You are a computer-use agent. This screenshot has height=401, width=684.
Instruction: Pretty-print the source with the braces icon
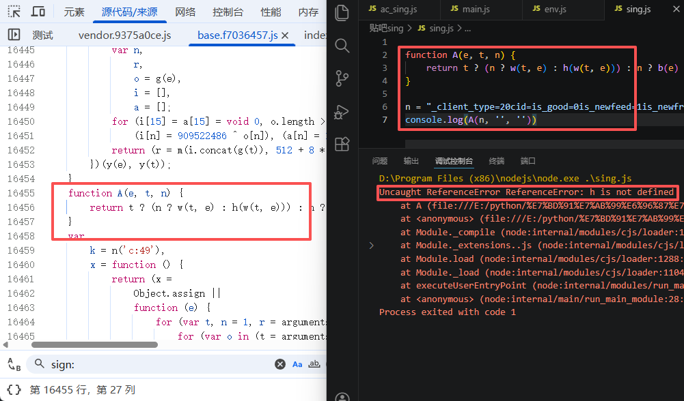pyautogui.click(x=14, y=390)
